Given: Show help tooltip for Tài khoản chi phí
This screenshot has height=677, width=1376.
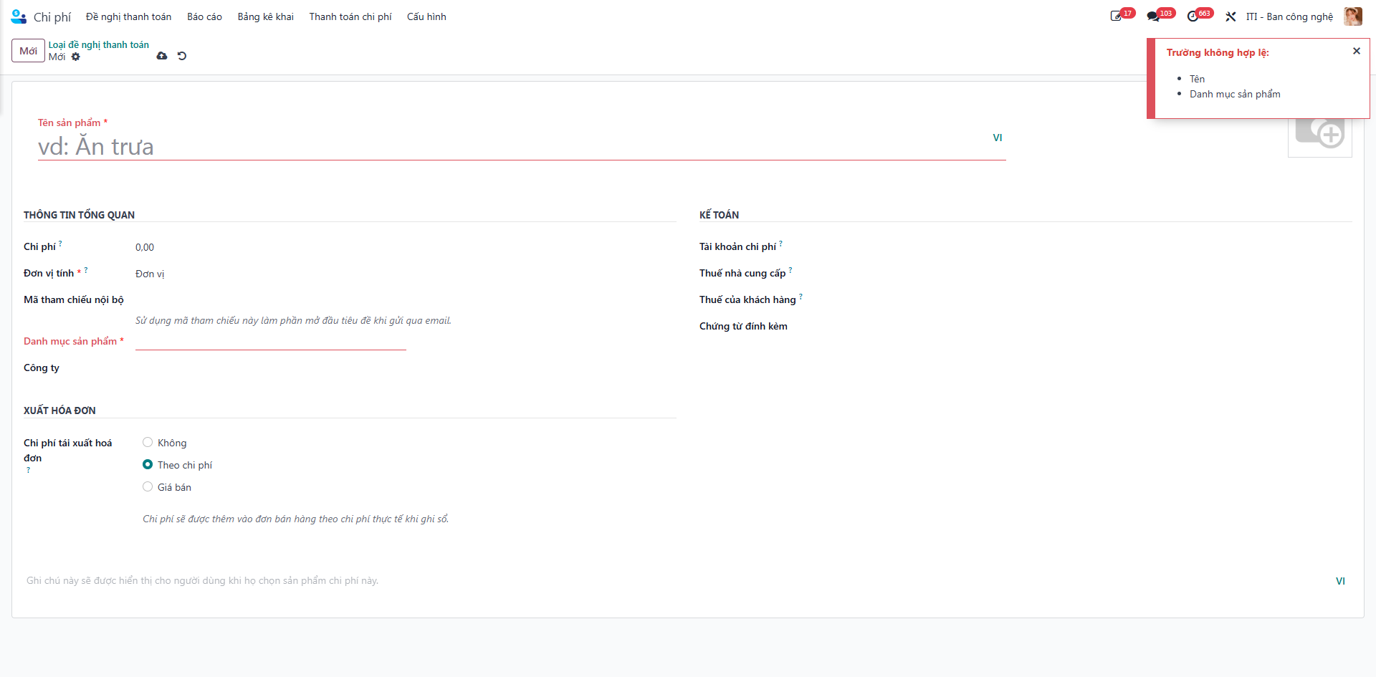Looking at the screenshot, I should (780, 244).
